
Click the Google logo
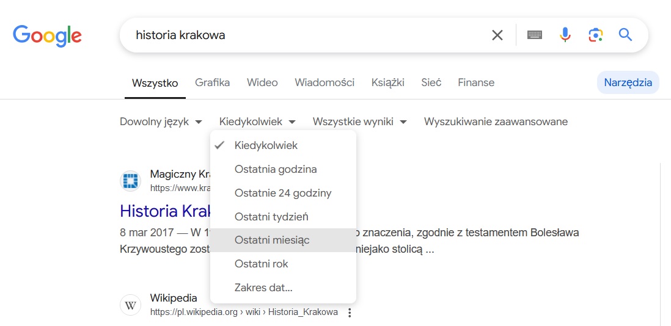pos(47,35)
